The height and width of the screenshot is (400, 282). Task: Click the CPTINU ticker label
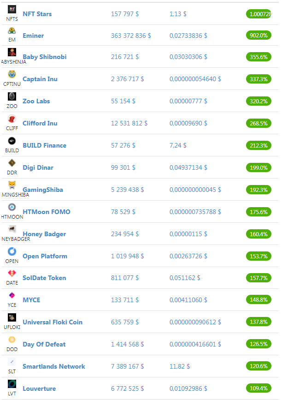click(x=12, y=84)
